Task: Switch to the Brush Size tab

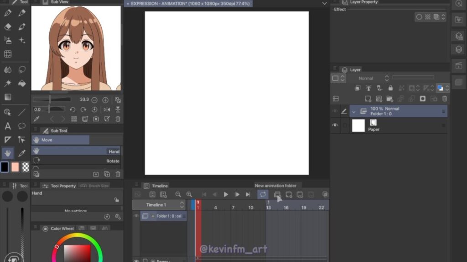Action: tap(94, 186)
